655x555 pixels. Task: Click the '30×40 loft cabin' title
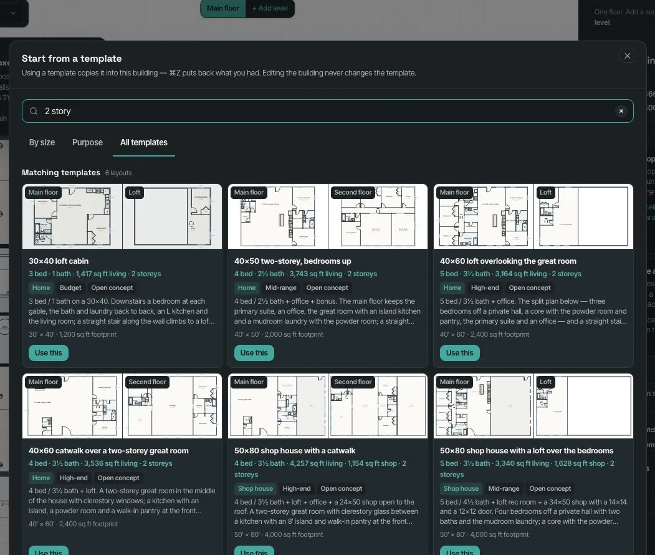tap(59, 261)
